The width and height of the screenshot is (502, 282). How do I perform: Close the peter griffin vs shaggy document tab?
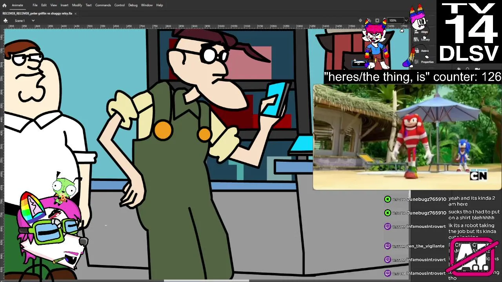(75, 13)
